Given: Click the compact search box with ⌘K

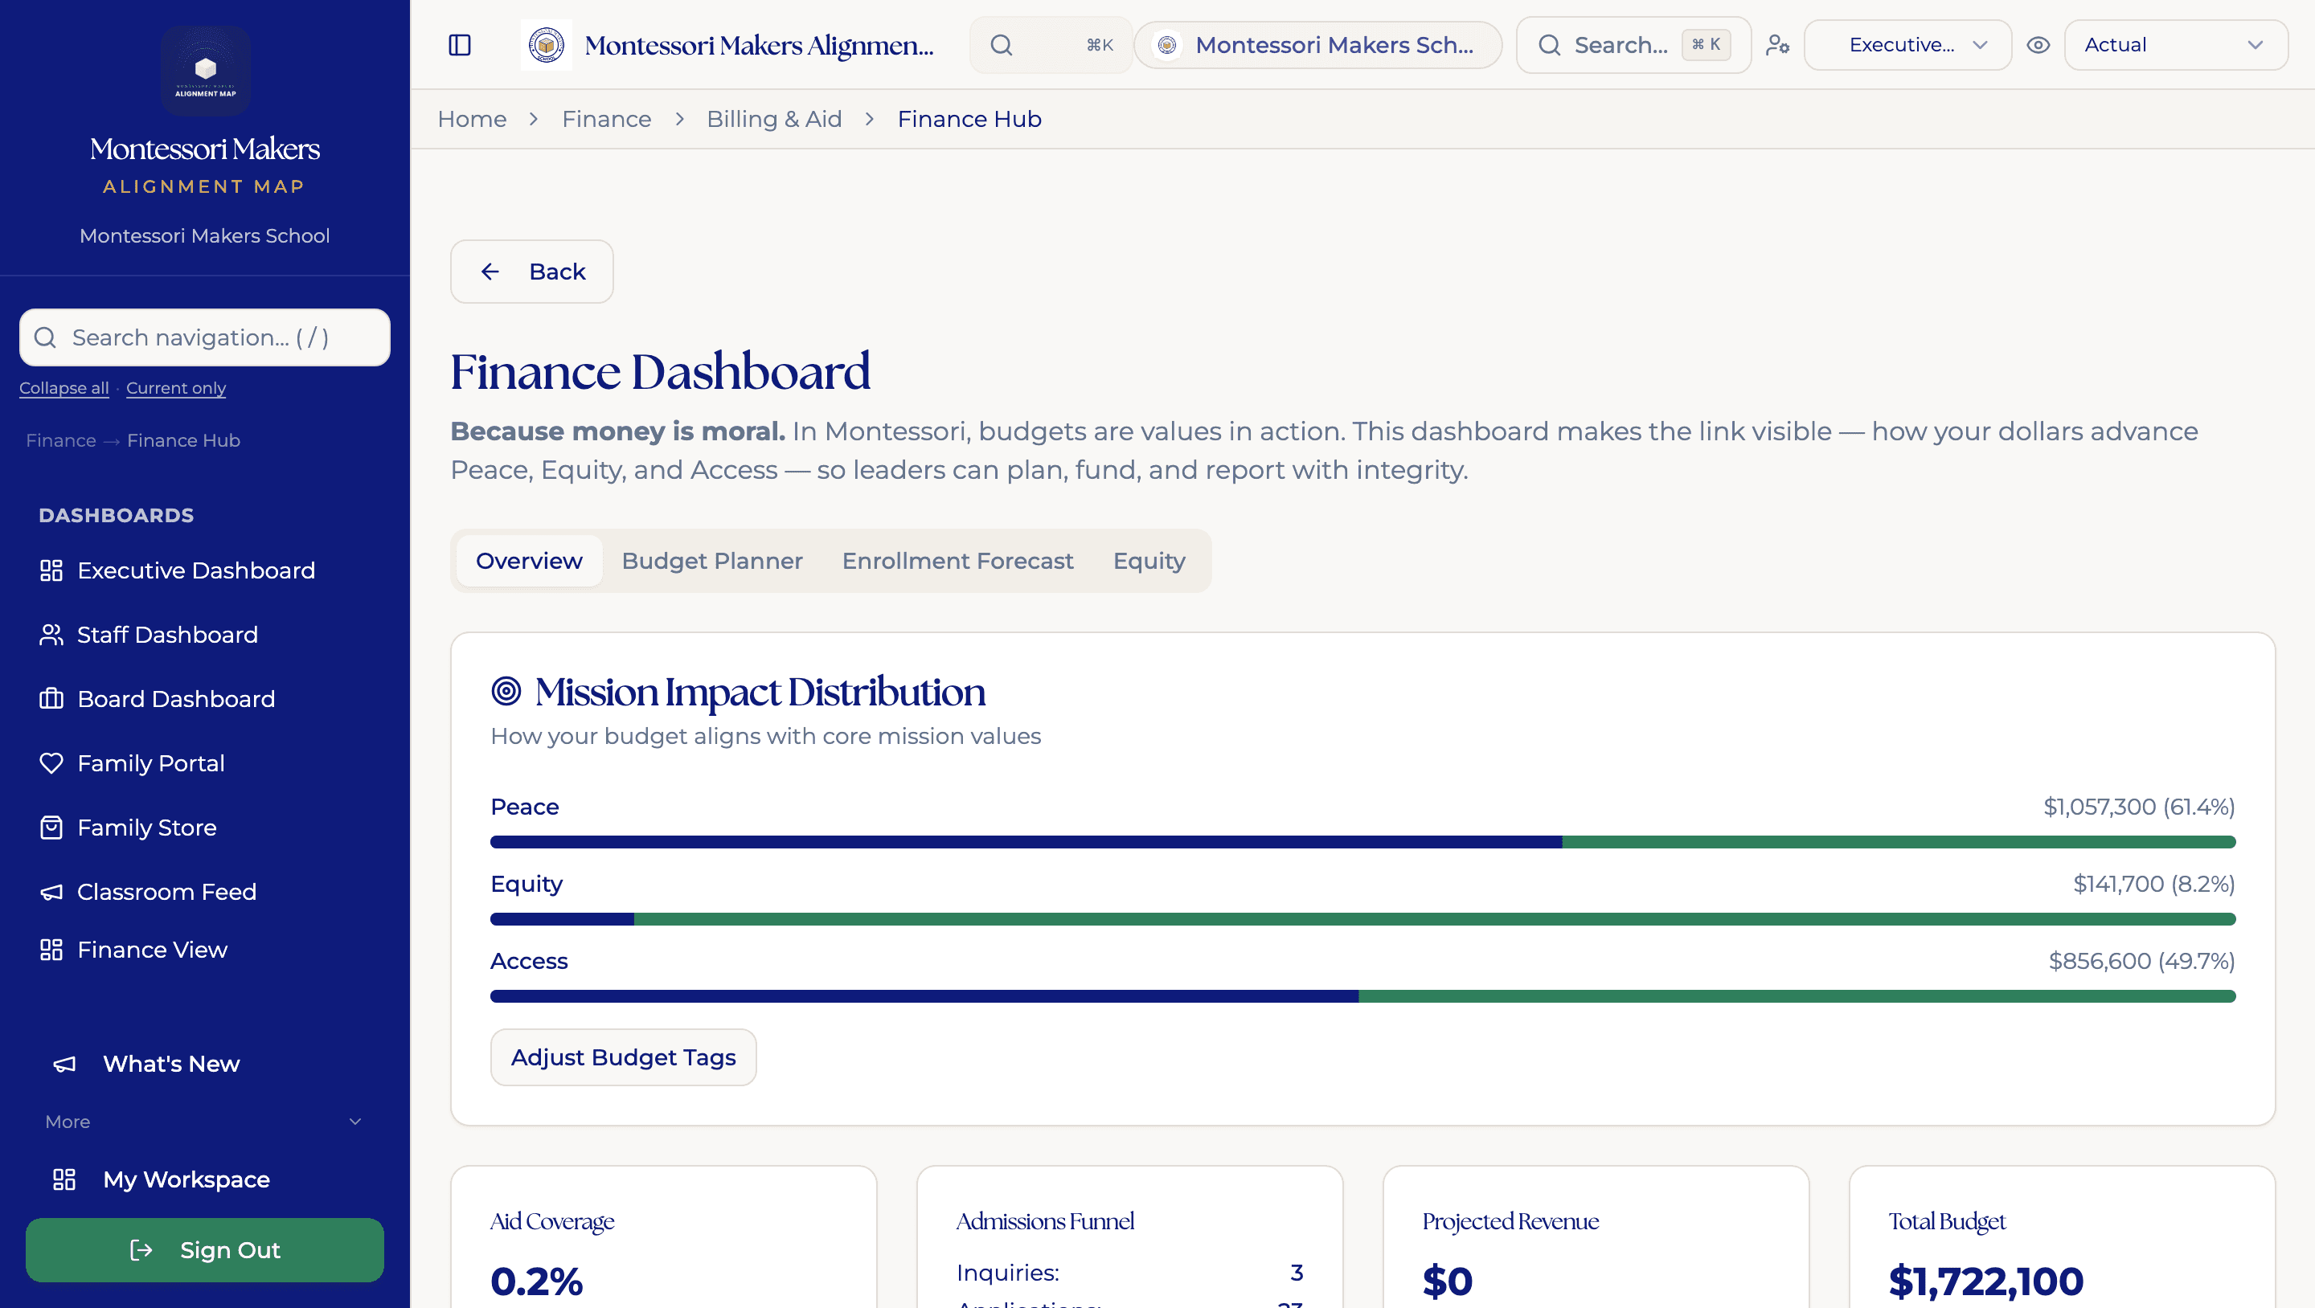Looking at the screenshot, I should pyautogui.click(x=1051, y=45).
